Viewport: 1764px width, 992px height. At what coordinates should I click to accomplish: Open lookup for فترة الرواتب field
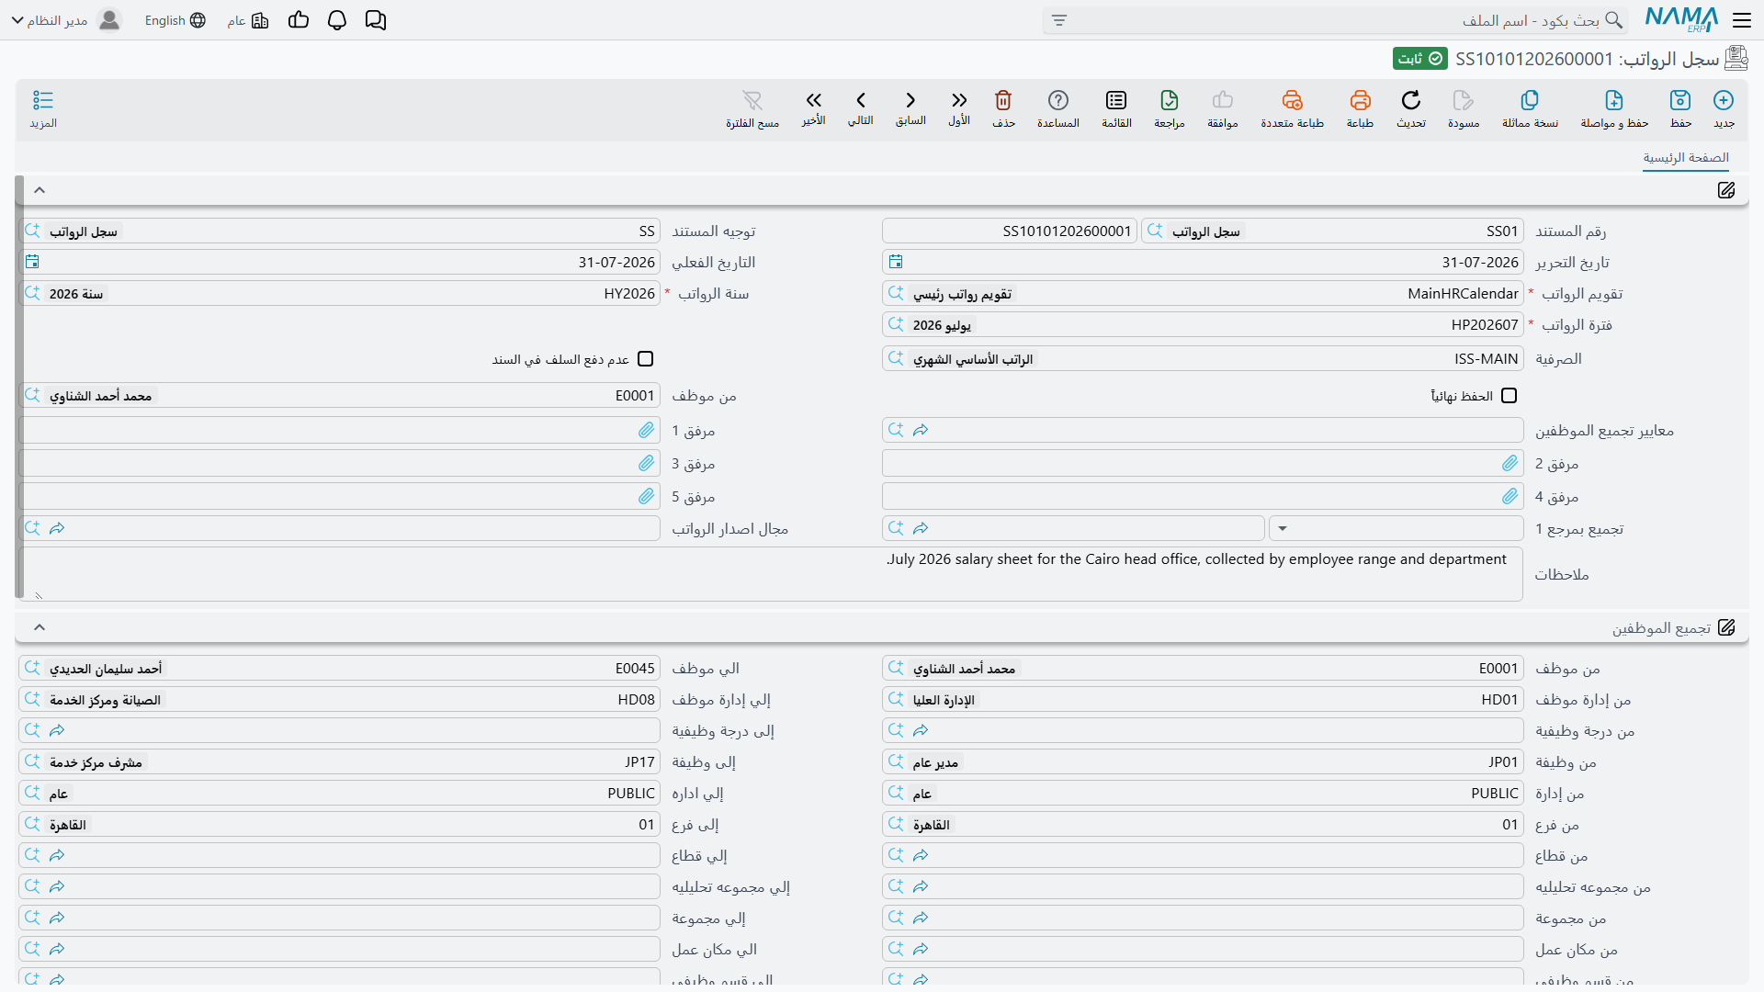point(896,324)
